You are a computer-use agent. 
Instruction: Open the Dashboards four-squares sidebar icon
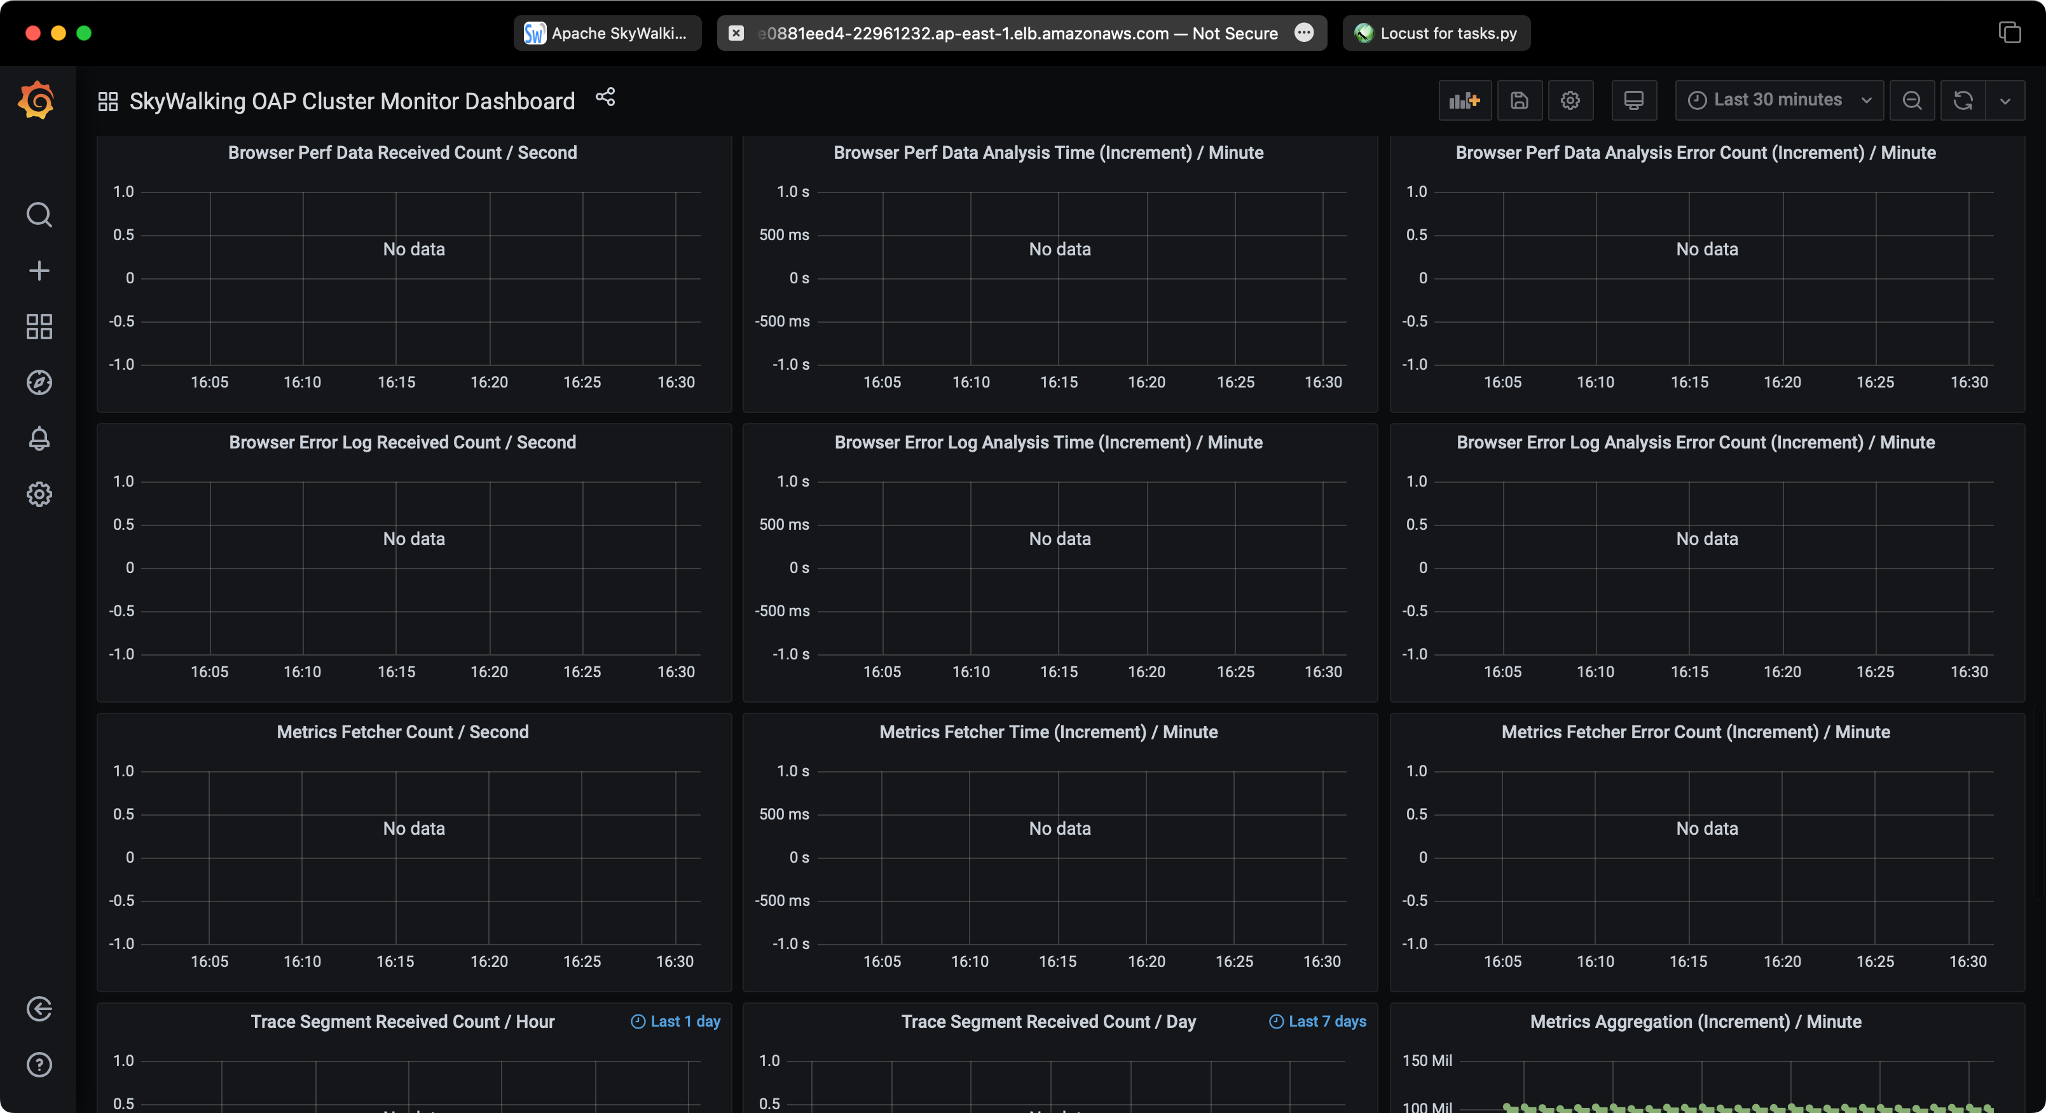point(39,327)
